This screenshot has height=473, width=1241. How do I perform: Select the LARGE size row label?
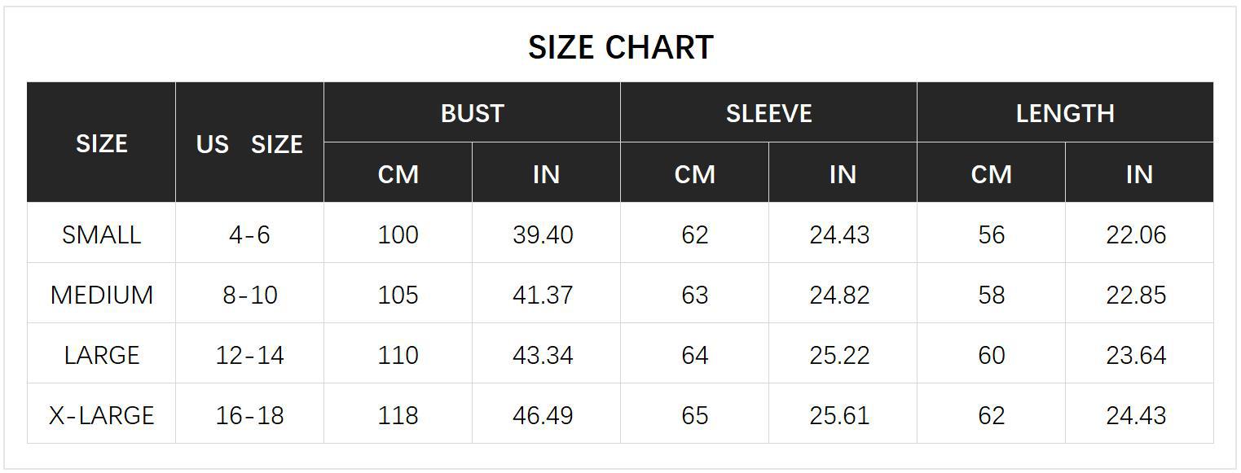tap(102, 355)
